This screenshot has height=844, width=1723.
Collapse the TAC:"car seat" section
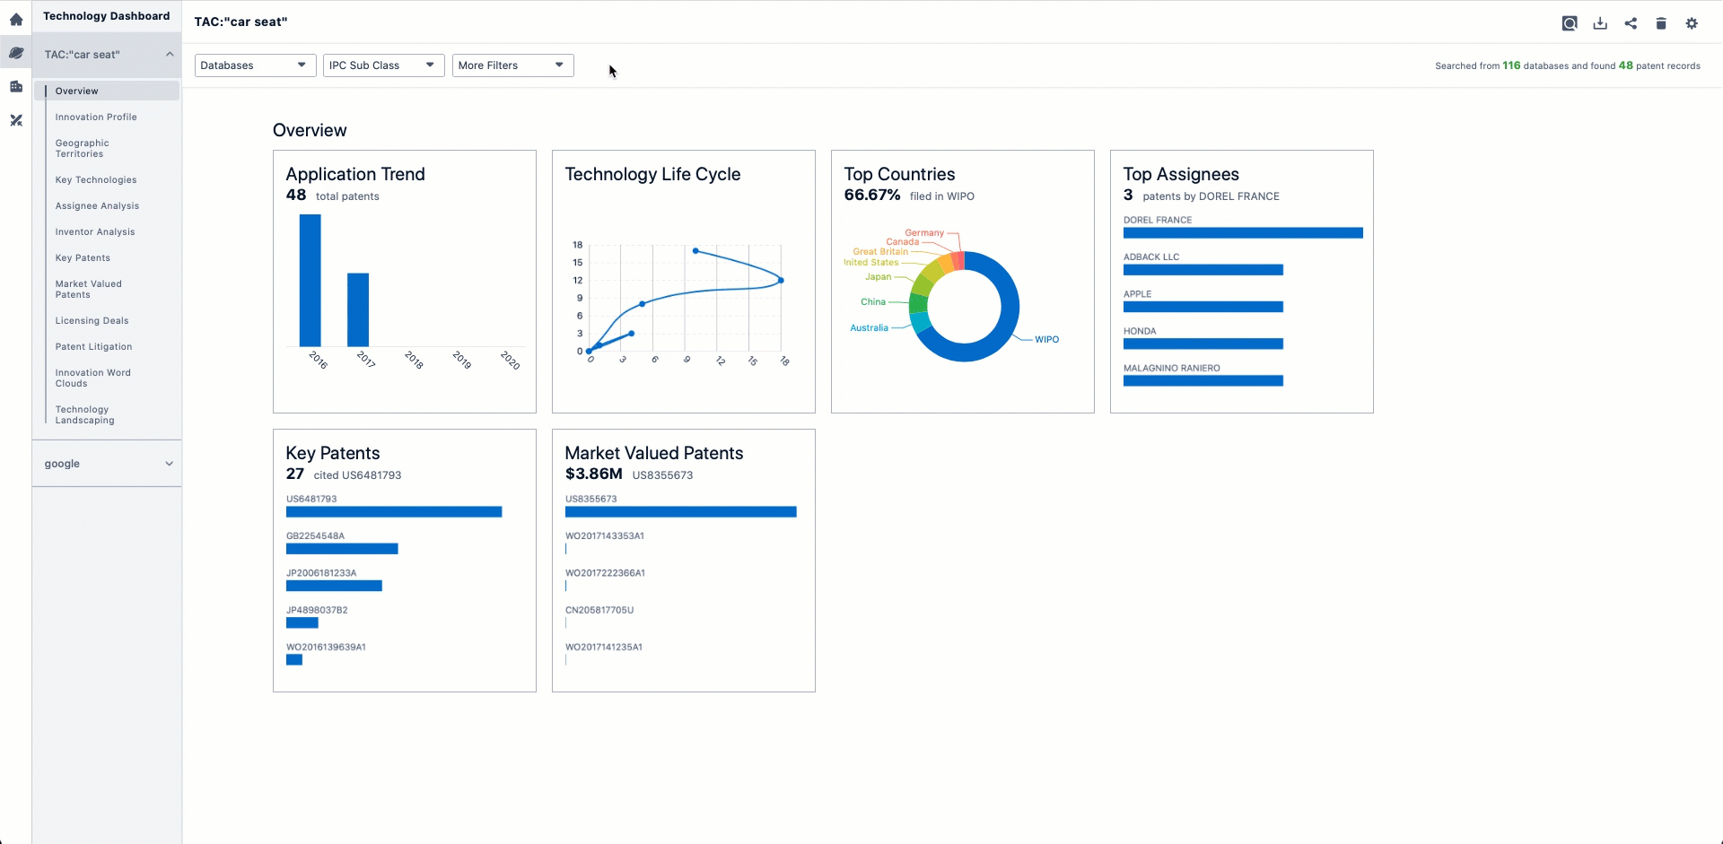[x=170, y=55]
